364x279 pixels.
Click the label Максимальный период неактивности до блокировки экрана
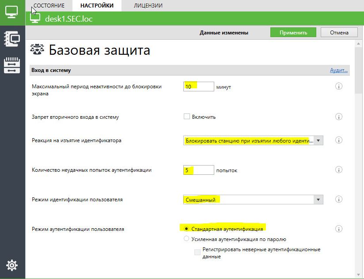click(x=97, y=90)
